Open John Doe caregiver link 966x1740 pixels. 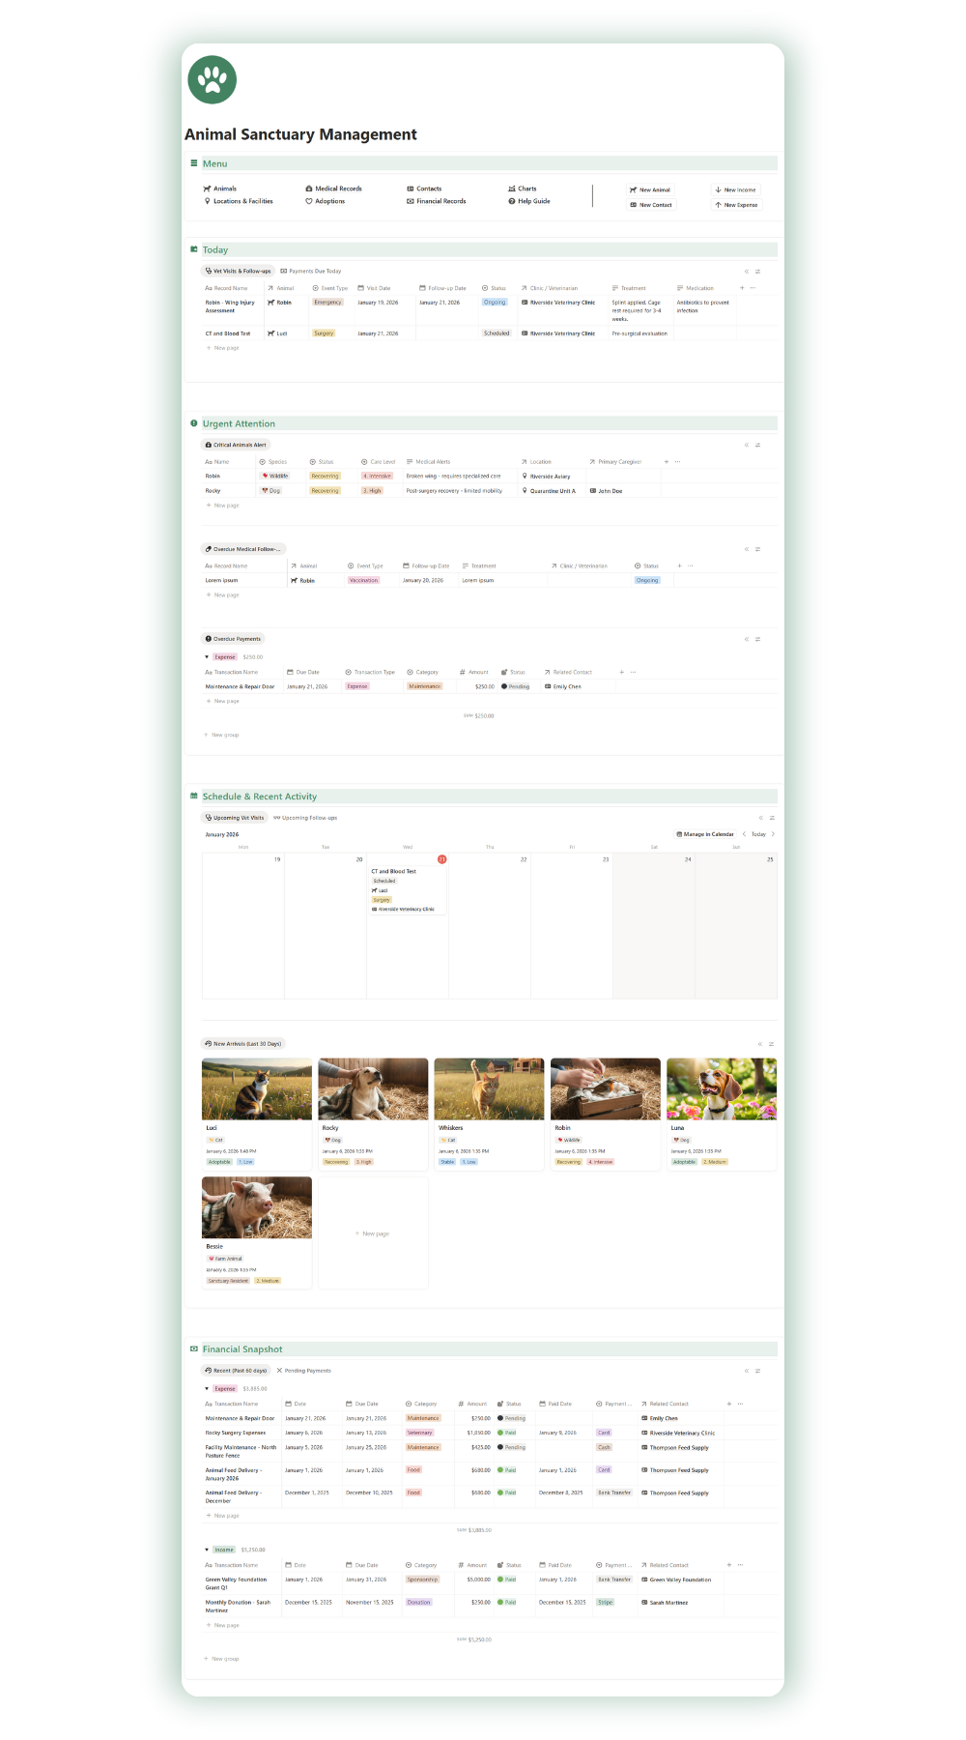(606, 491)
